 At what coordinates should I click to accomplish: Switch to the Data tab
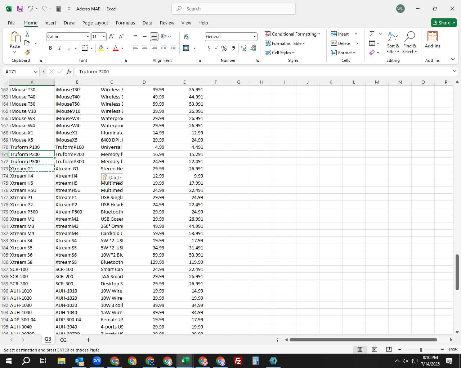[147, 23]
